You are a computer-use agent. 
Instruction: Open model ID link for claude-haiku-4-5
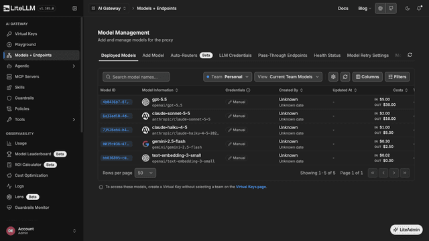(116, 130)
